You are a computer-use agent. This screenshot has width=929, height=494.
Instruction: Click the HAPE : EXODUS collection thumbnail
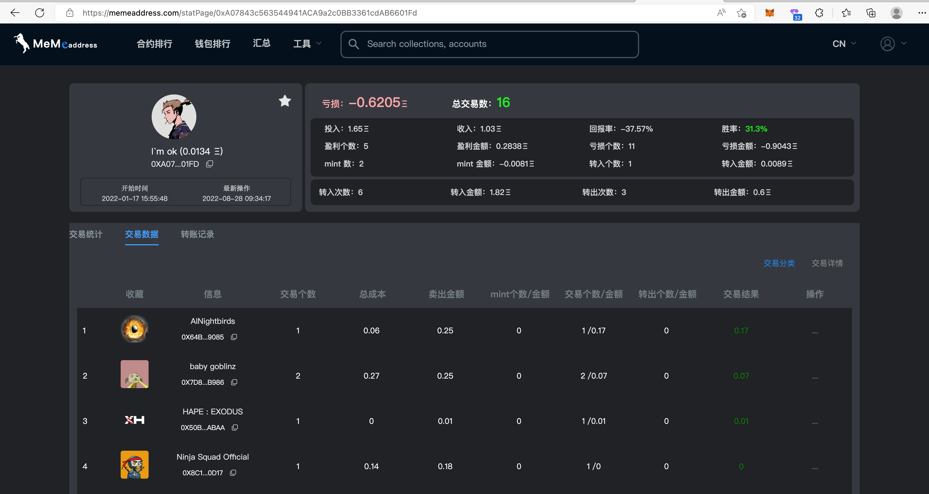coord(134,420)
